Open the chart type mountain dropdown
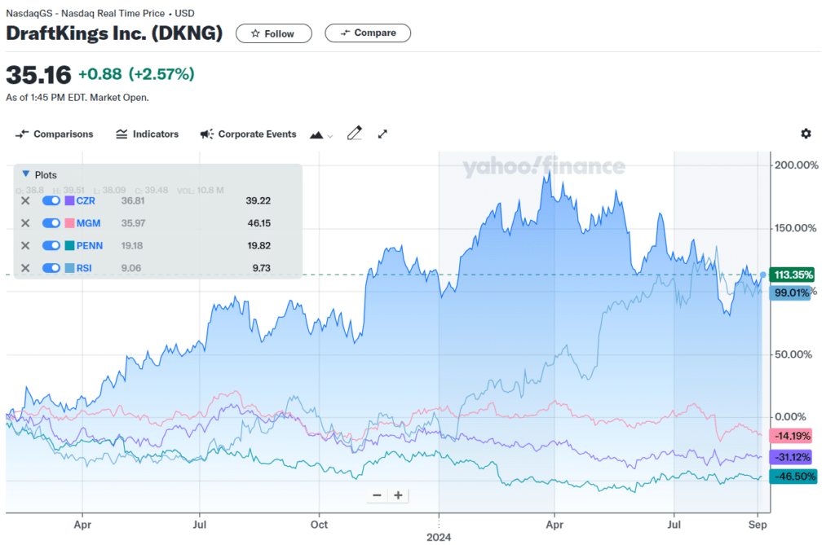Image resolution: width=835 pixels, height=545 pixels. coord(321,135)
